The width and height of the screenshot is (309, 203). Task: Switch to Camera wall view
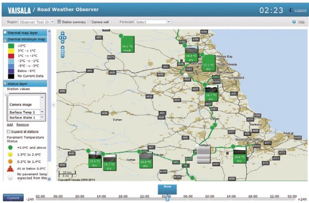[100, 22]
